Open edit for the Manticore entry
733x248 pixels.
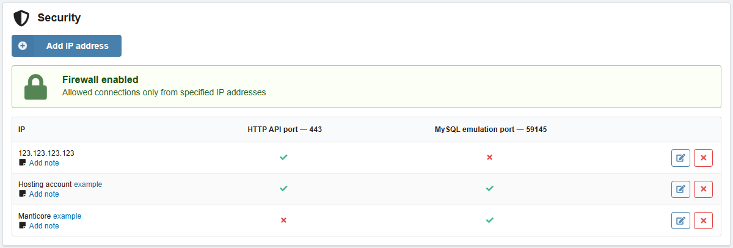coord(680,221)
